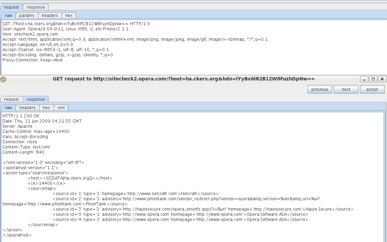Click the Connection: close line

(19, 142)
